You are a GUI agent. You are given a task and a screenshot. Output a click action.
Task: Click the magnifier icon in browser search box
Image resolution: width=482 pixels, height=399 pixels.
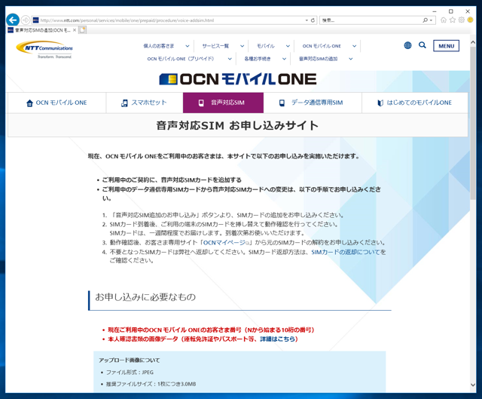pos(425,20)
